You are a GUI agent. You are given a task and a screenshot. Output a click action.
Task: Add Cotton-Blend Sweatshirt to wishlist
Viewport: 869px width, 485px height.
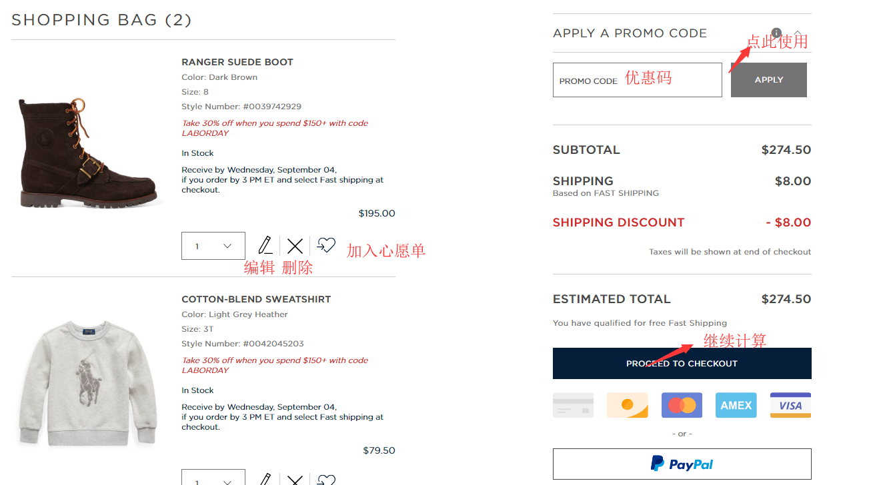tap(326, 480)
